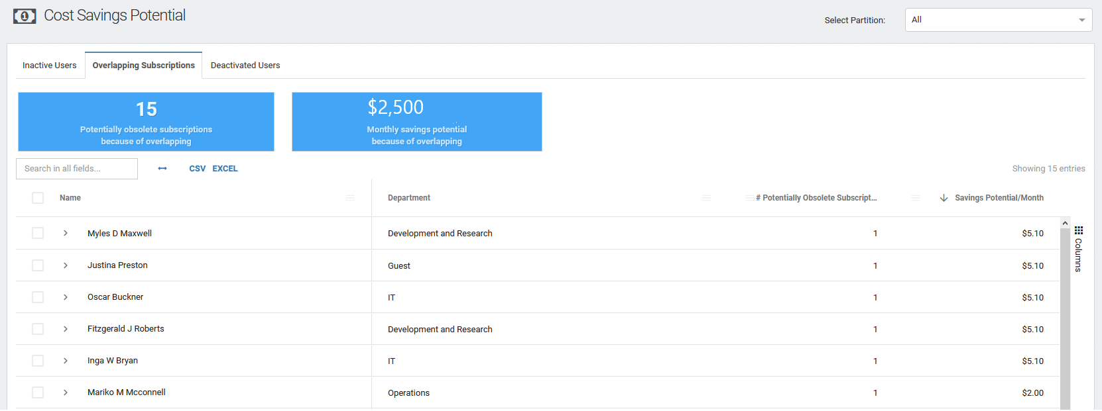Open the Department column menu icon
1102x411 pixels.
point(706,198)
